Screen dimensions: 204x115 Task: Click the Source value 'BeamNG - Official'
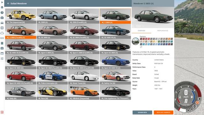tap(160, 81)
